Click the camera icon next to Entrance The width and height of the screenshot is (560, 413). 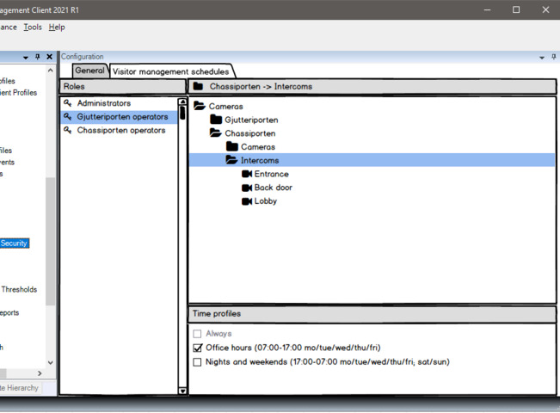(x=247, y=174)
